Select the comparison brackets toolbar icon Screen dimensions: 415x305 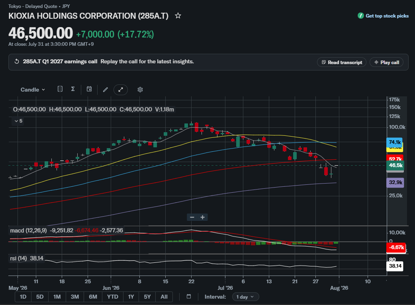pyautogui.click(x=60, y=89)
